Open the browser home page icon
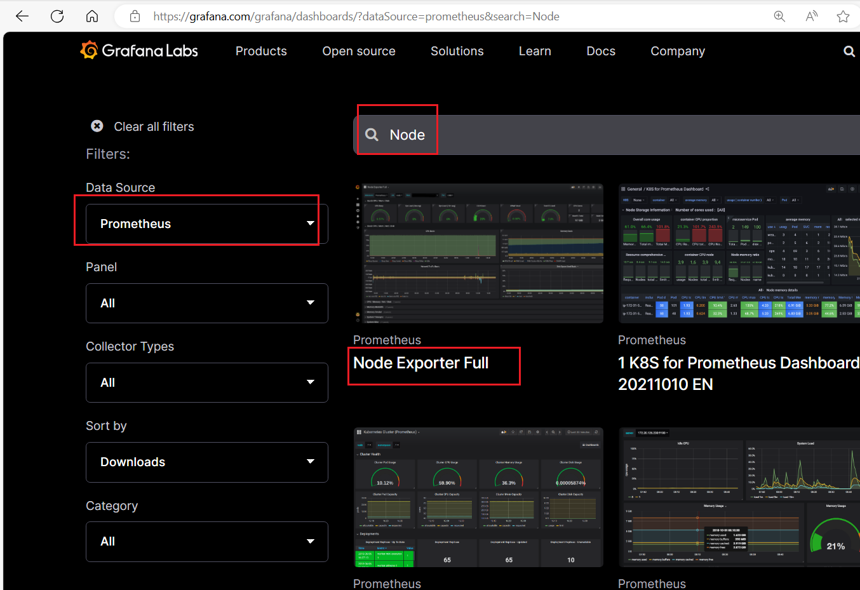Screen dimensions: 860x590 tap(92, 17)
